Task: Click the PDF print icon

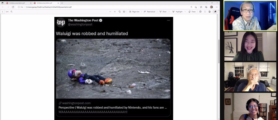Action: tap(200, 12)
